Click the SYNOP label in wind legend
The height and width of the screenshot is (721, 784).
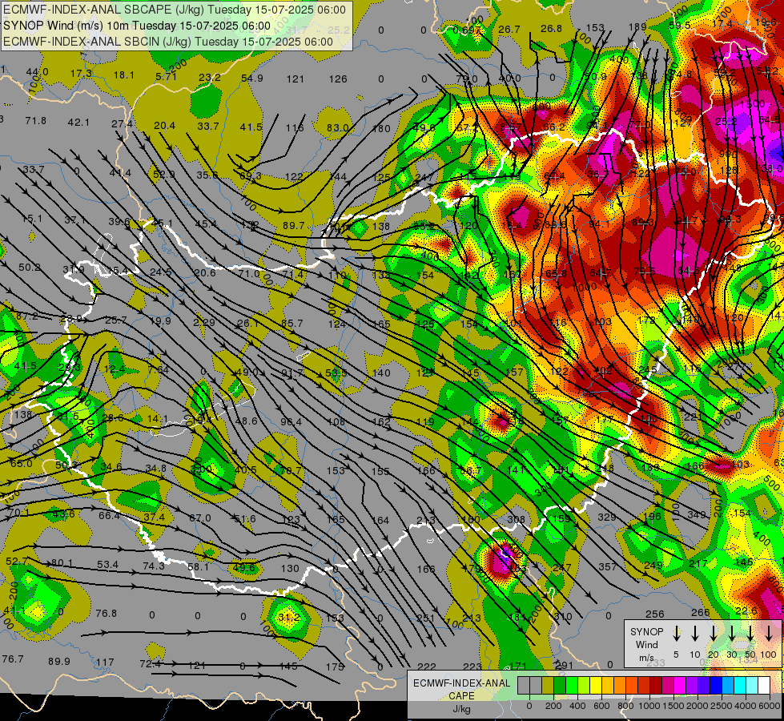[x=646, y=632]
